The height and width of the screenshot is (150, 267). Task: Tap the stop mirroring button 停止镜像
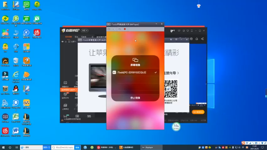pyautogui.click(x=135, y=98)
